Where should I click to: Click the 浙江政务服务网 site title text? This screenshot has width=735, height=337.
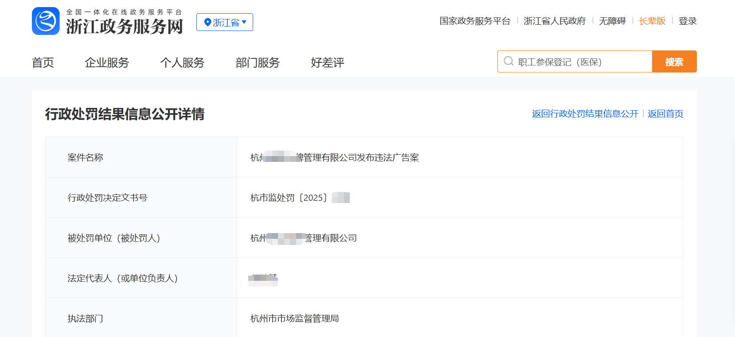[125, 27]
